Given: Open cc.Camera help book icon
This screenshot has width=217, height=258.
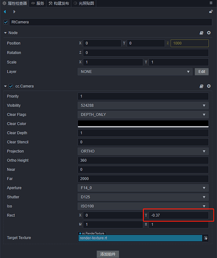Looking at the screenshot, I should (x=202, y=86).
